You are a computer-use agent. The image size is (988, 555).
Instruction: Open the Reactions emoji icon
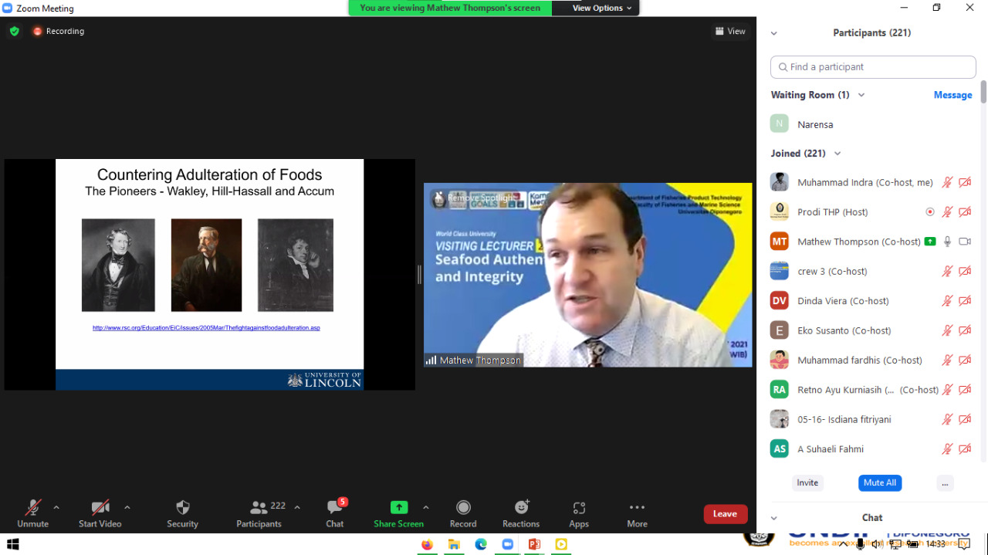pyautogui.click(x=521, y=508)
